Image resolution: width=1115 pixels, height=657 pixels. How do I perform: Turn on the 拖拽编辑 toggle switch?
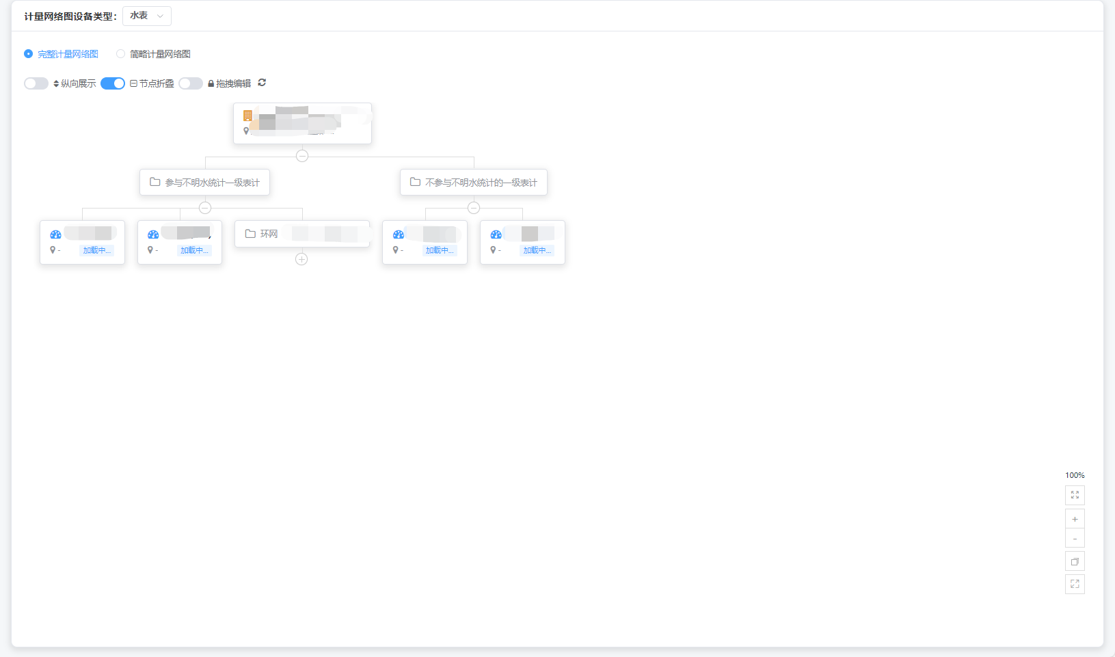(x=191, y=83)
